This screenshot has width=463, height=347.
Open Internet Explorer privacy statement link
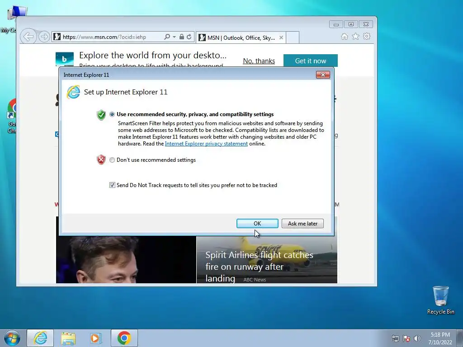point(206,144)
